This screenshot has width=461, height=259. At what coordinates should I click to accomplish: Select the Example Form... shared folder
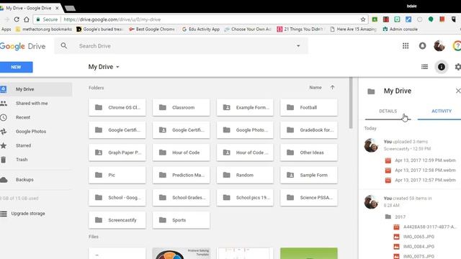pos(245,107)
